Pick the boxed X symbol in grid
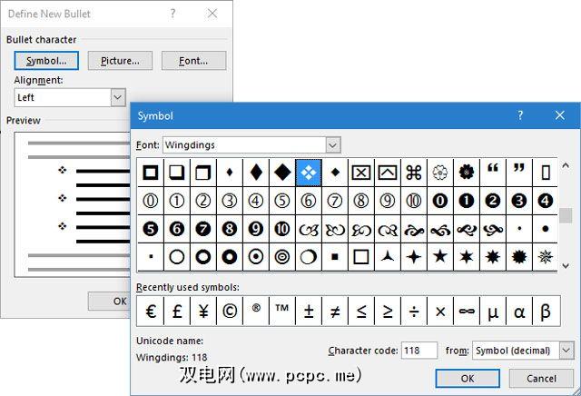 (361, 172)
